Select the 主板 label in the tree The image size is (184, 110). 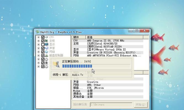click(52, 41)
